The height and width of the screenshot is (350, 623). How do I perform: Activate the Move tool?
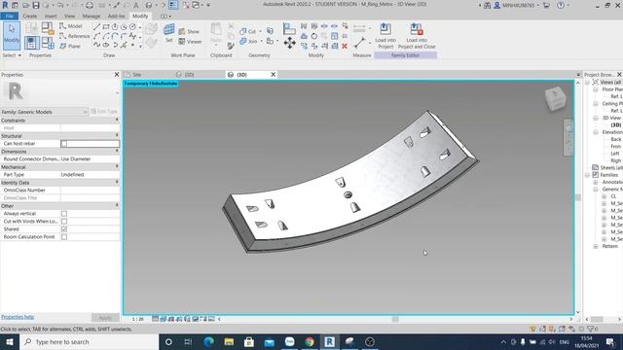pyautogui.click(x=289, y=43)
